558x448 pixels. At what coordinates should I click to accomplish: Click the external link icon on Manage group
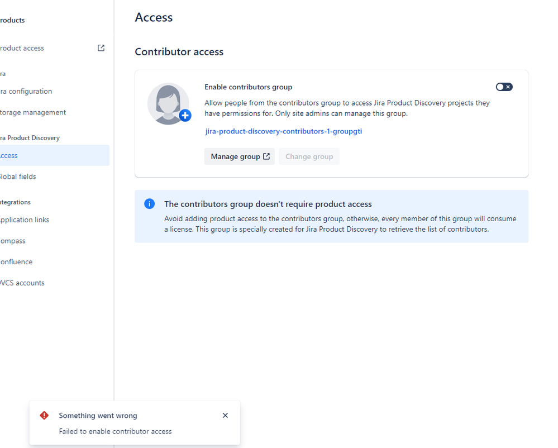(266, 156)
